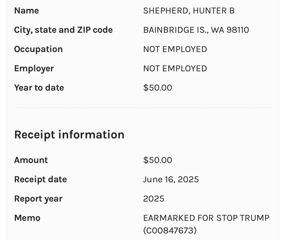Click the "Receipt date" label
286x240 pixels.
40,179
